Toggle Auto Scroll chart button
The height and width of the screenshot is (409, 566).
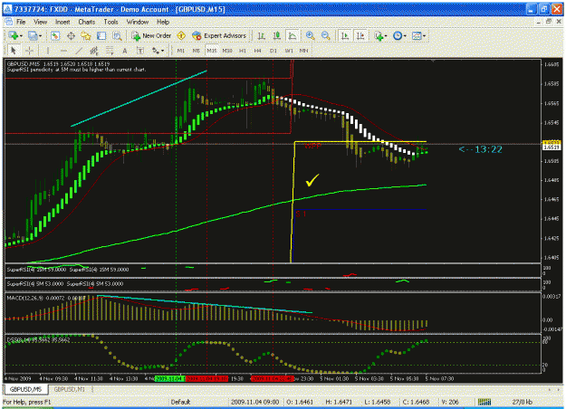click(345, 35)
